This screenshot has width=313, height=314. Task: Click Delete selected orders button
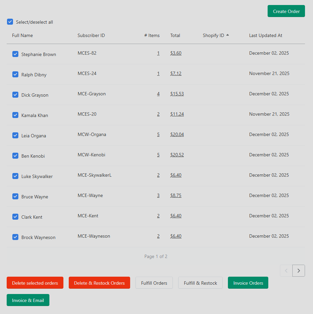(35, 283)
